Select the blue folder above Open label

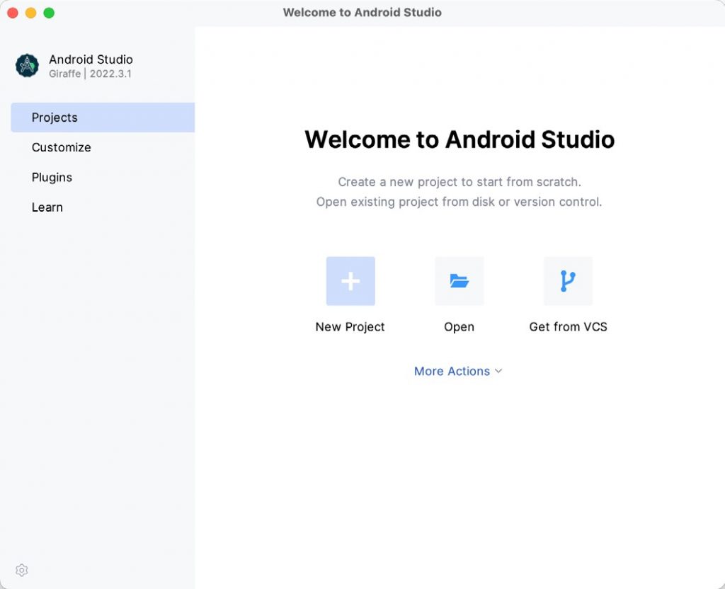pyautogui.click(x=459, y=280)
